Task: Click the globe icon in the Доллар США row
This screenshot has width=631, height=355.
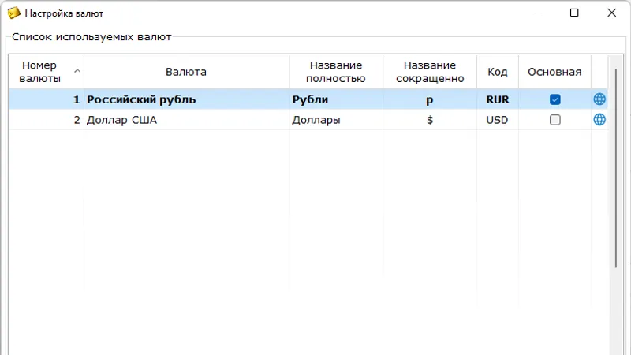Action: (x=599, y=120)
